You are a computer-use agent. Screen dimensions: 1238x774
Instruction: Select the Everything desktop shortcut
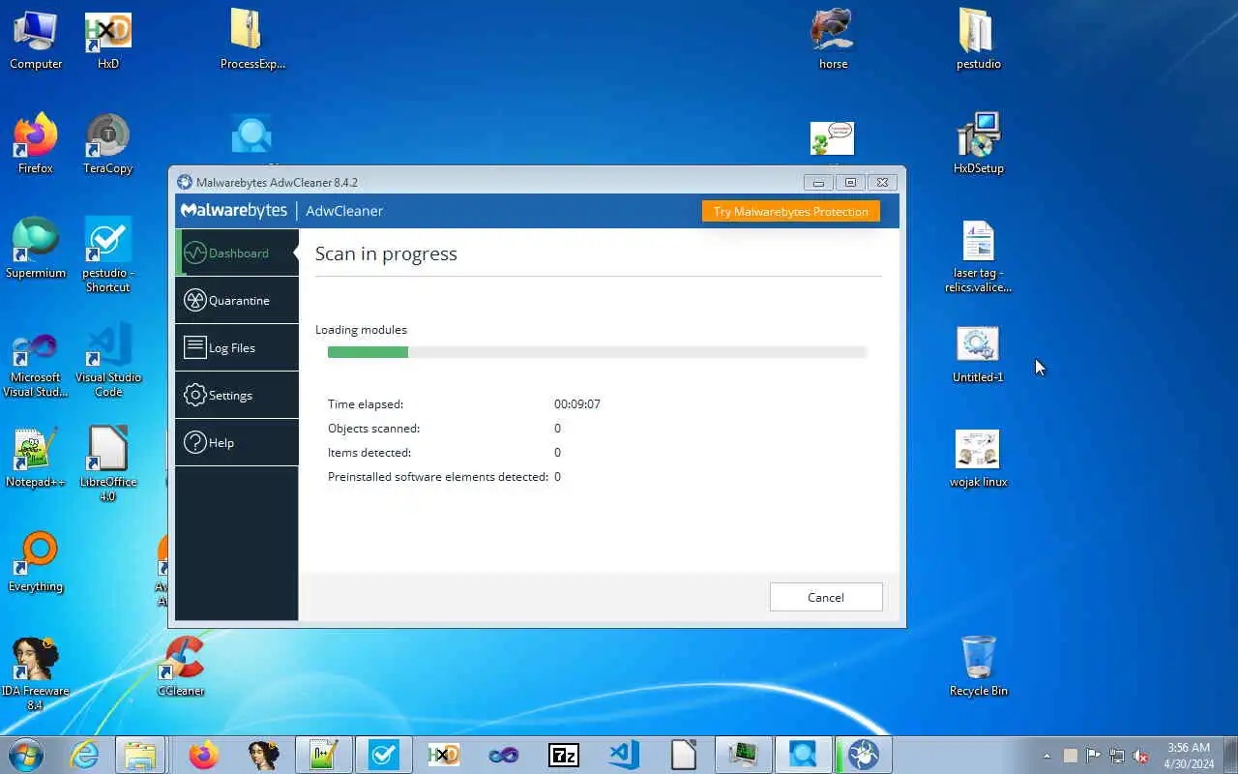(x=36, y=562)
